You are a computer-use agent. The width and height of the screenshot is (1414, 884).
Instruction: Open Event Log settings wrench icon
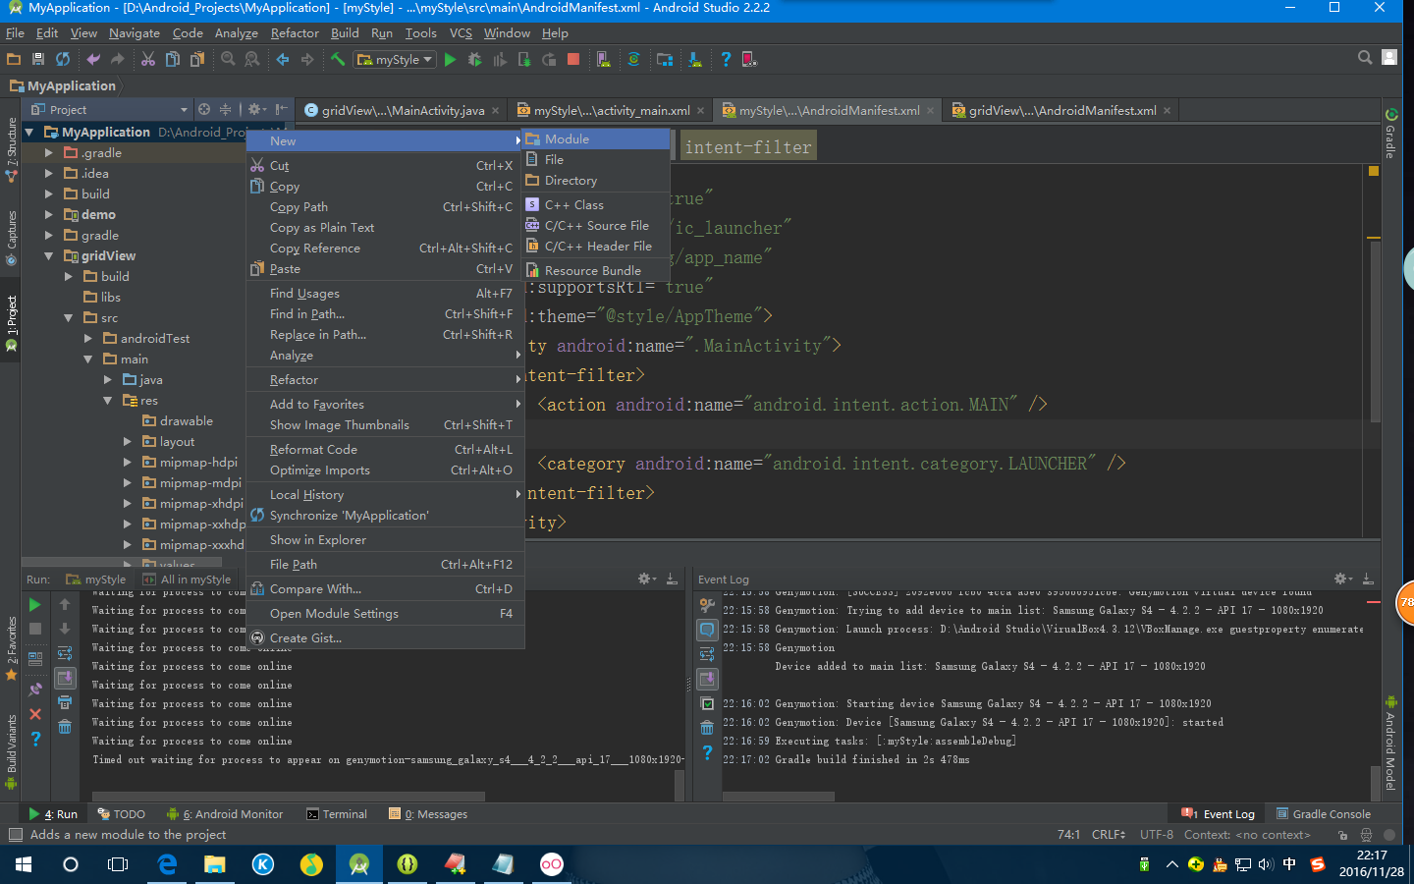(x=707, y=605)
